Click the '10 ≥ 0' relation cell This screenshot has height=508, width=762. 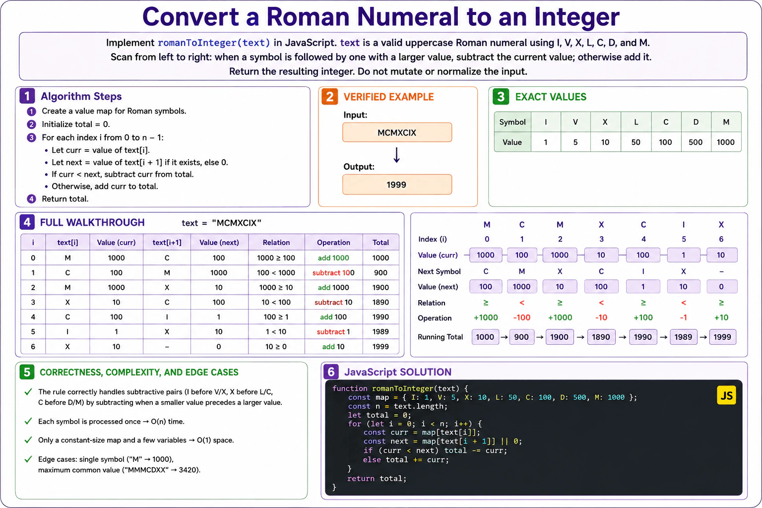(x=276, y=347)
